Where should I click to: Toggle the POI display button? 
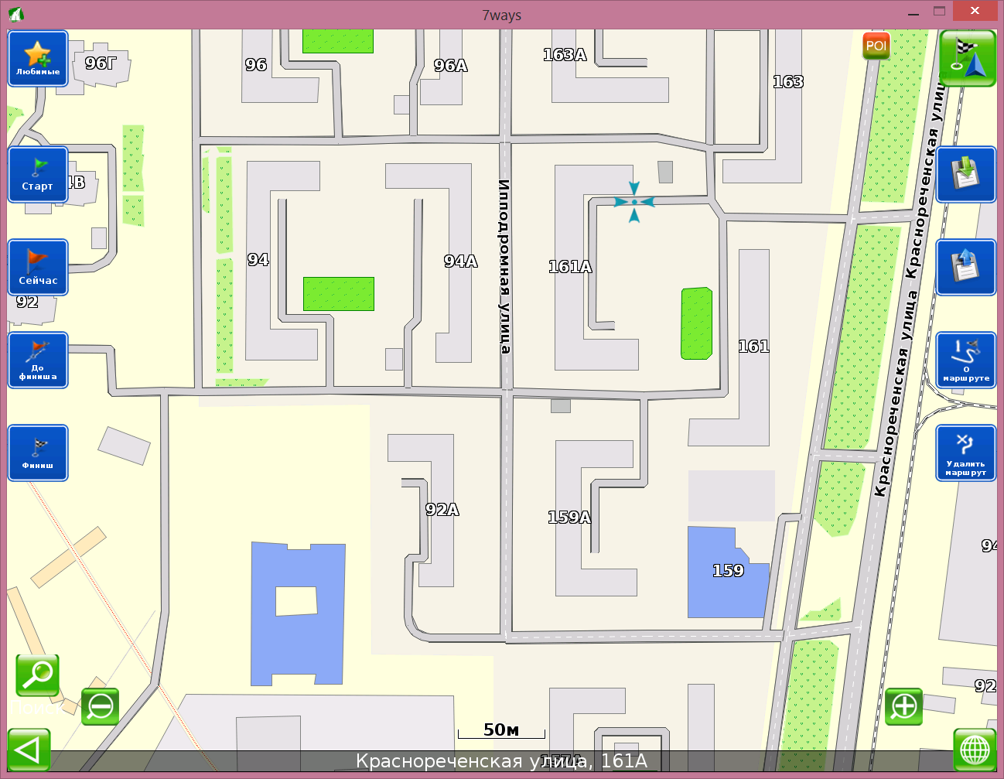(876, 46)
